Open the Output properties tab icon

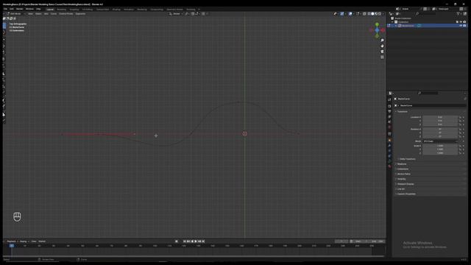(389, 111)
